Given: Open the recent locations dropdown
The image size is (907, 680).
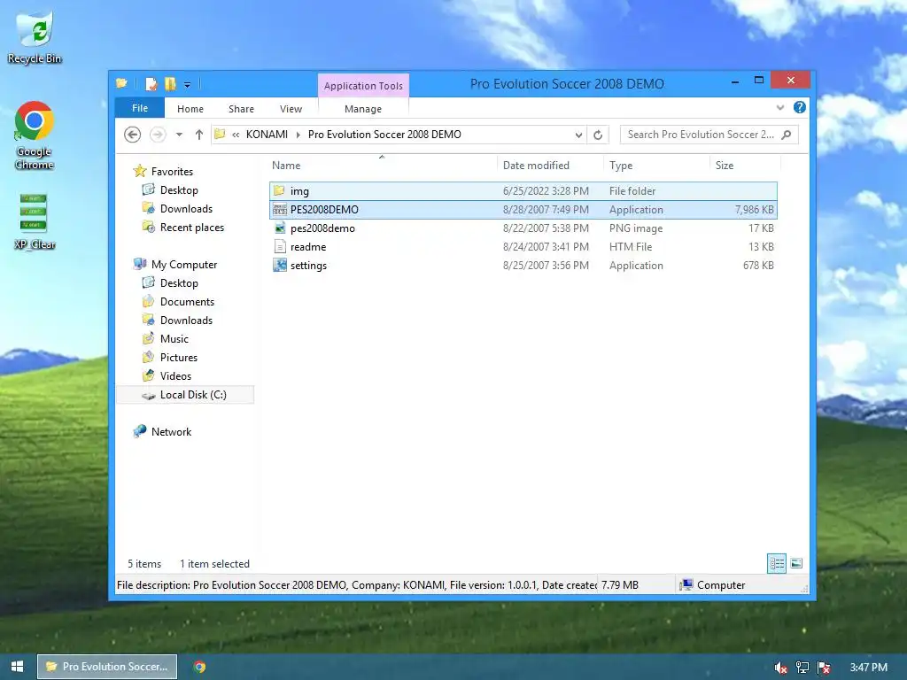Looking at the screenshot, I should pyautogui.click(x=179, y=135).
